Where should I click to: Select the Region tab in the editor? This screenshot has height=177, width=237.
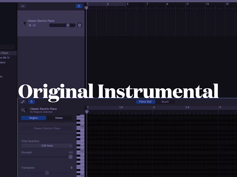click(33, 118)
